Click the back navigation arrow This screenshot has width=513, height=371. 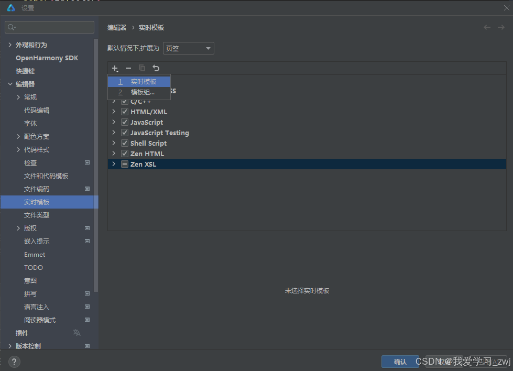coord(487,27)
